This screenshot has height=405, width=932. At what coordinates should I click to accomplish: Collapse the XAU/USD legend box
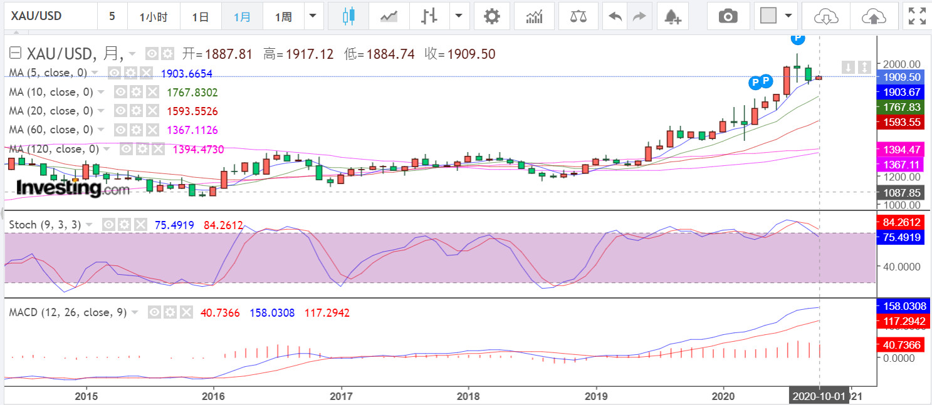pyautogui.click(x=16, y=54)
